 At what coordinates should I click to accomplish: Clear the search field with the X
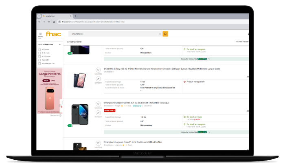pyautogui.click(x=160, y=34)
